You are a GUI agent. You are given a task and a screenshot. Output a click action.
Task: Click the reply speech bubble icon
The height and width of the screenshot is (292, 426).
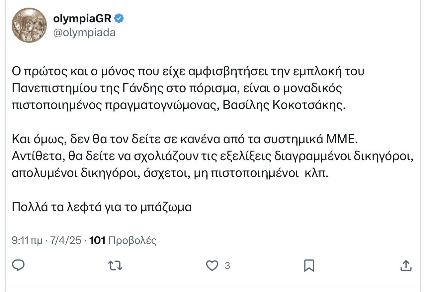point(19,265)
